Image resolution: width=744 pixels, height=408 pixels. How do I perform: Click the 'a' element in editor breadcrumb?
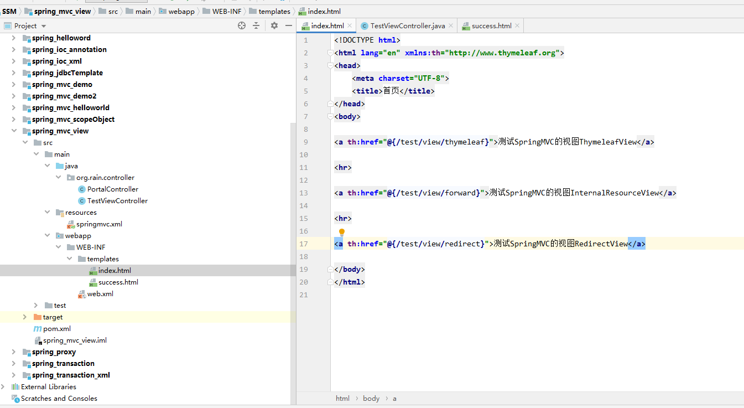coord(394,399)
